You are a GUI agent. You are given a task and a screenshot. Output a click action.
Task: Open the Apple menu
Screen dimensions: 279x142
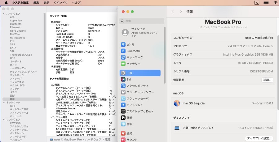(6, 2)
